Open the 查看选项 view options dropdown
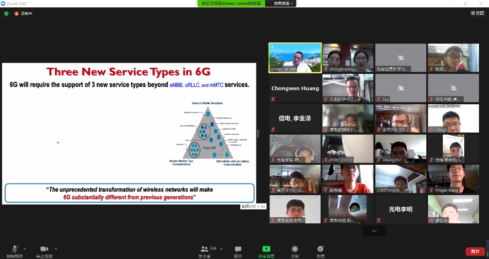Image resolution: width=489 pixels, height=259 pixels. (283, 3)
